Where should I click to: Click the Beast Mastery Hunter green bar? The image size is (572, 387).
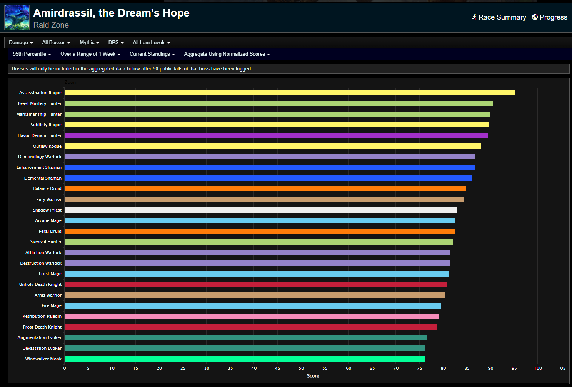pyautogui.click(x=278, y=103)
